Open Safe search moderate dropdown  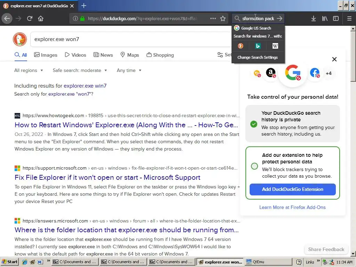point(80,70)
